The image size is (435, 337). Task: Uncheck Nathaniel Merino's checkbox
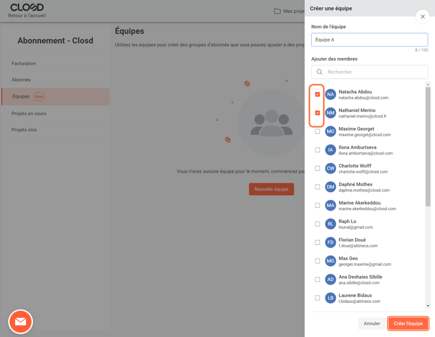[318, 113]
